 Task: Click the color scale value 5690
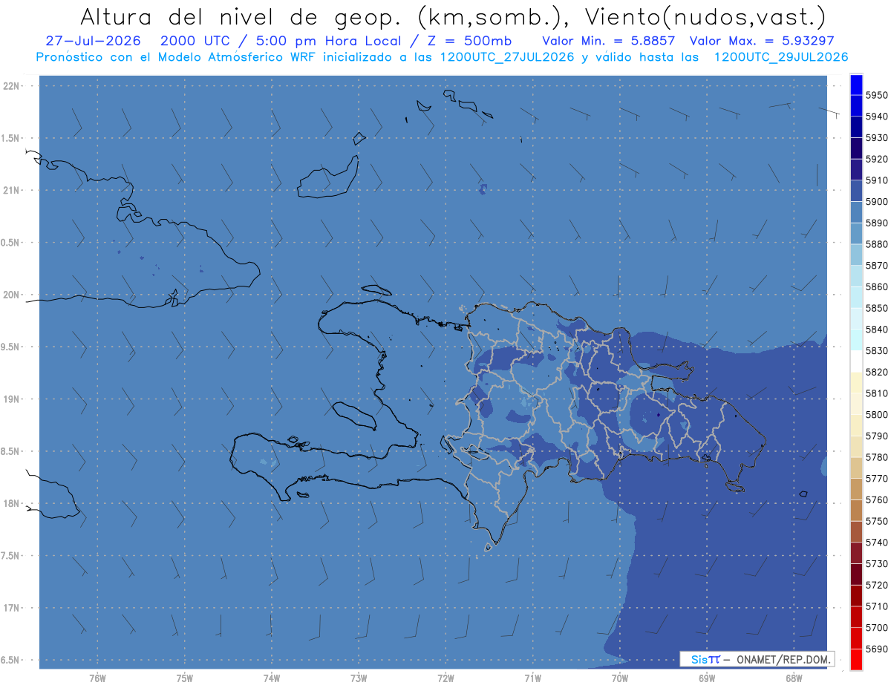click(876, 649)
